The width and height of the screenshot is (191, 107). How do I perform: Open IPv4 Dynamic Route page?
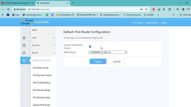pyautogui.click(x=42, y=75)
